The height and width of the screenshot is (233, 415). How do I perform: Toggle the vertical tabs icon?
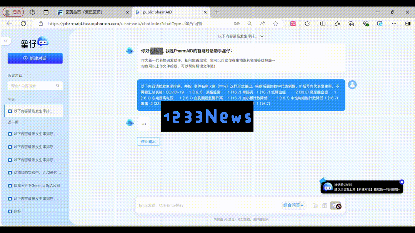(46, 12)
